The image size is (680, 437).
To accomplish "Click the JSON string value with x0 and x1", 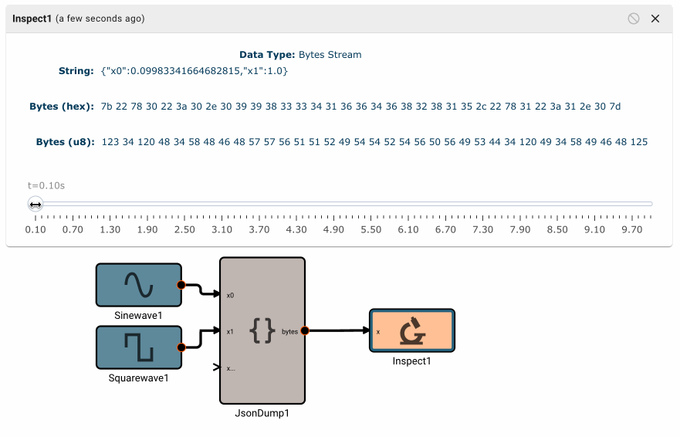I will point(195,71).
